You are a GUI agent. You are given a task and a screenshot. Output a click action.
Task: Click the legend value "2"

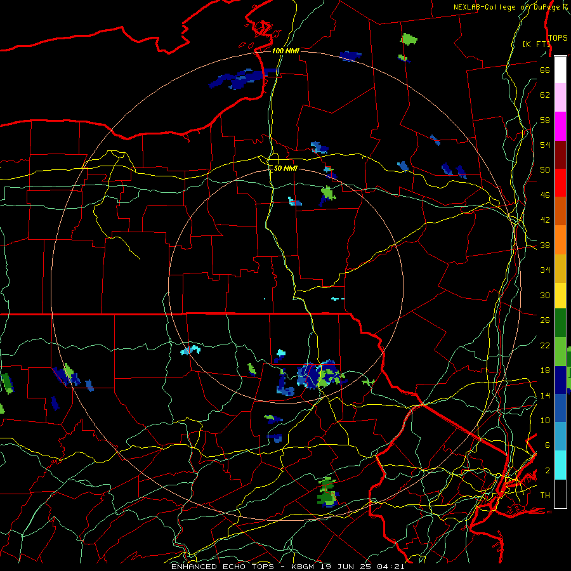[547, 470]
